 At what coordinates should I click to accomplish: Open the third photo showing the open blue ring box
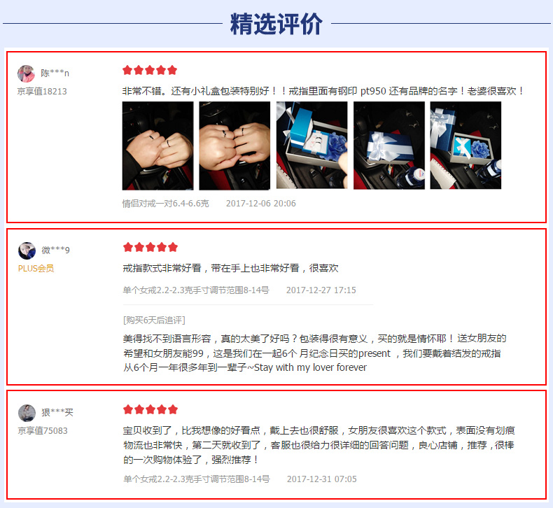click(311, 146)
